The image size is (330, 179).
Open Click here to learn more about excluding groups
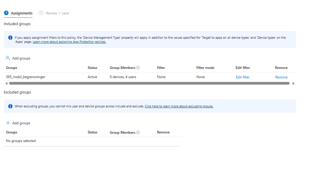click(x=179, y=106)
